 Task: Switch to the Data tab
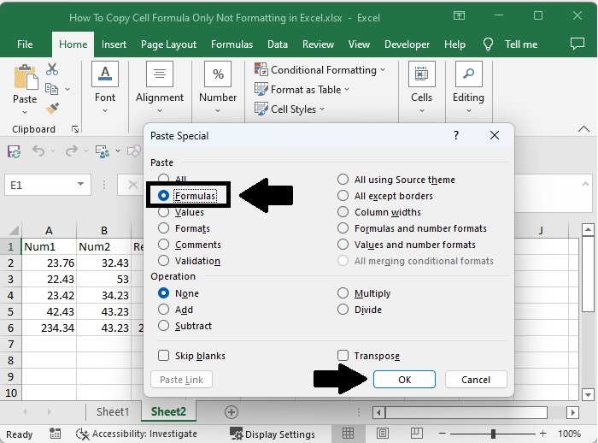(278, 44)
